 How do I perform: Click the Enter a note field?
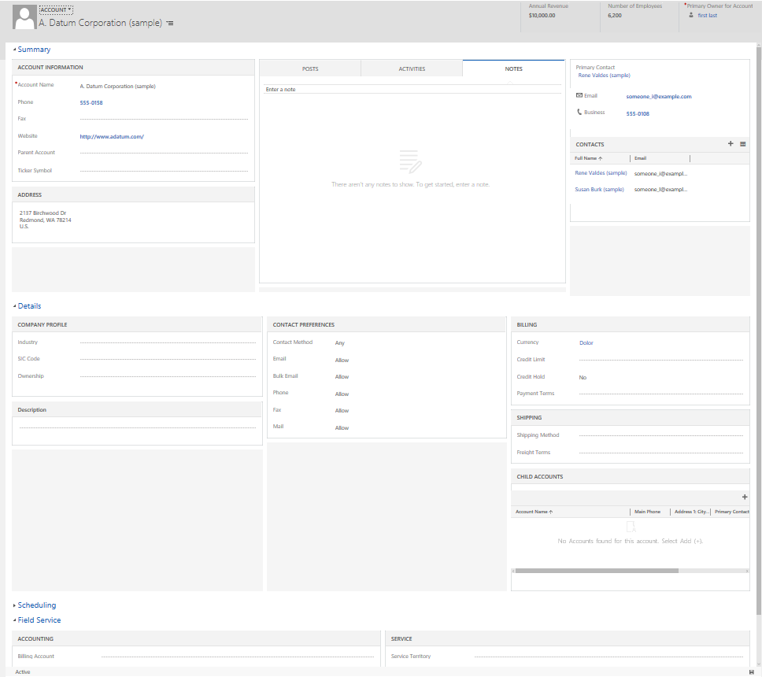412,90
